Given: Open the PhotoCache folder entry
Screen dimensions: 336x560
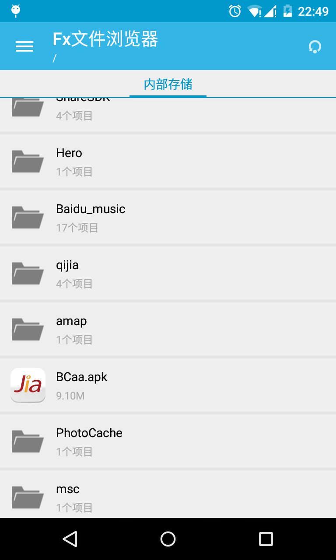Looking at the screenshot, I should click(x=168, y=441).
